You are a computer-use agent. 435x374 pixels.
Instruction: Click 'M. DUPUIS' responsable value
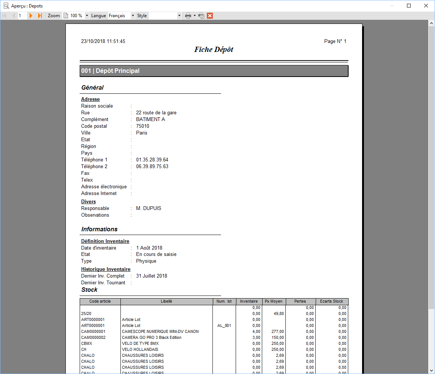pyautogui.click(x=148, y=208)
